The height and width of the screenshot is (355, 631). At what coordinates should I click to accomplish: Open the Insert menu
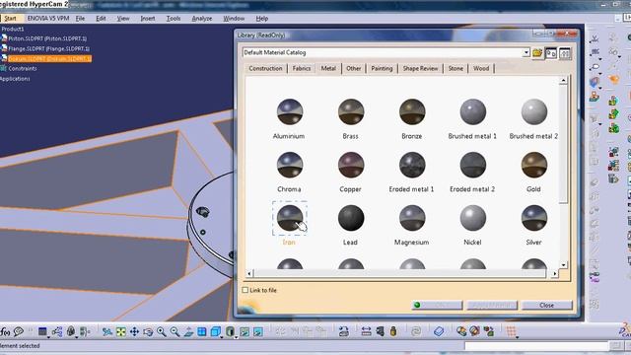click(x=148, y=19)
